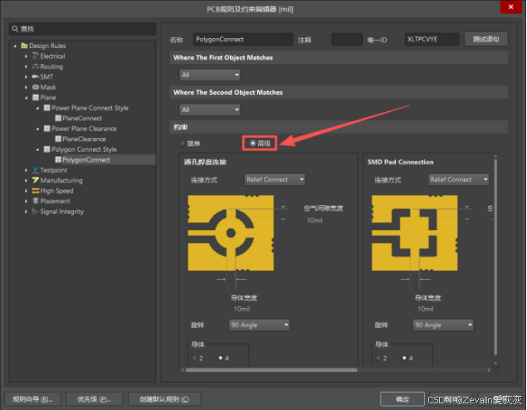Click the vertical scrollbar of constraints

pyautogui.click(x=495, y=257)
